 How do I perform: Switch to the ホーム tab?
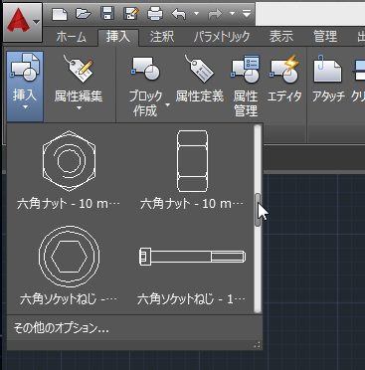[71, 37]
